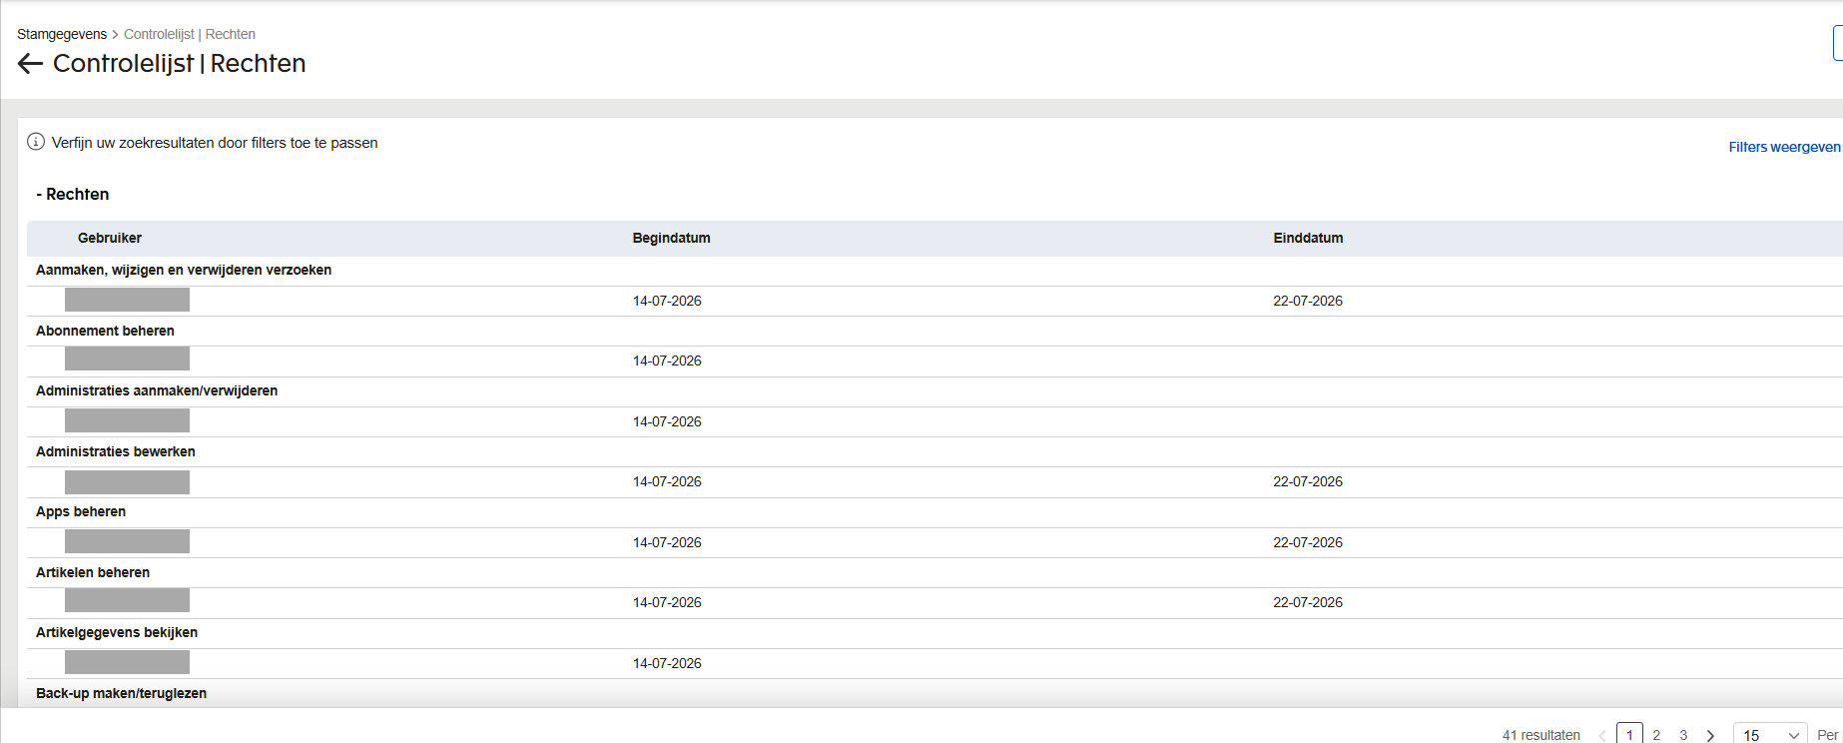Viewport: 1843px width, 743px height.
Task: Jump to page 3 of results
Action: click(1683, 735)
